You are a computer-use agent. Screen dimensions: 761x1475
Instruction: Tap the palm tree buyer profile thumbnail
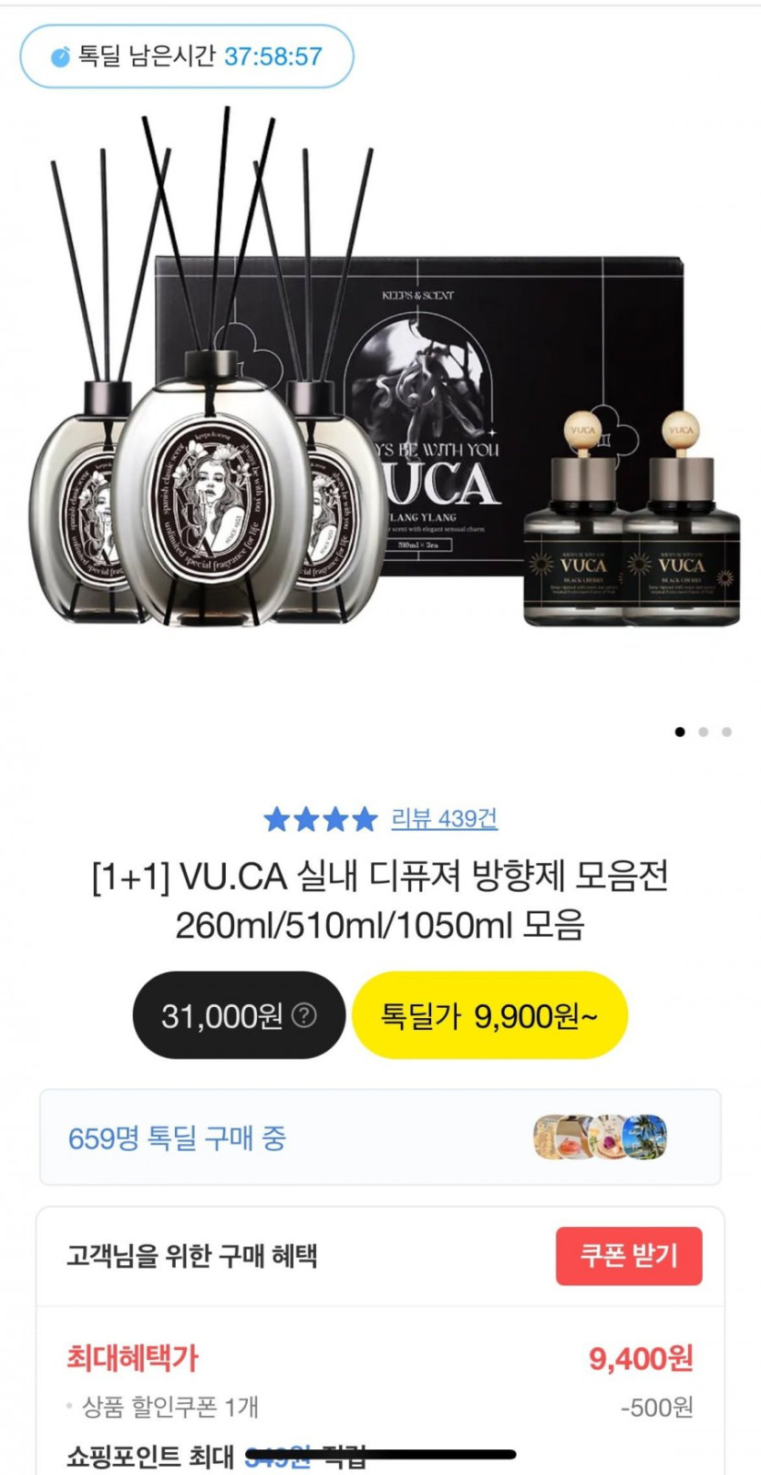coord(647,1137)
